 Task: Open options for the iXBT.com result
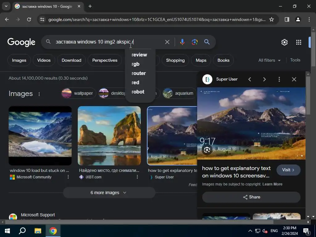(x=137, y=177)
